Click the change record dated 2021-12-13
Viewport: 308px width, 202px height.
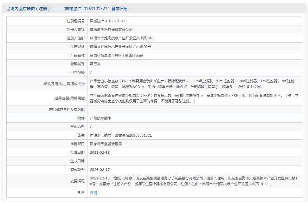(194, 181)
